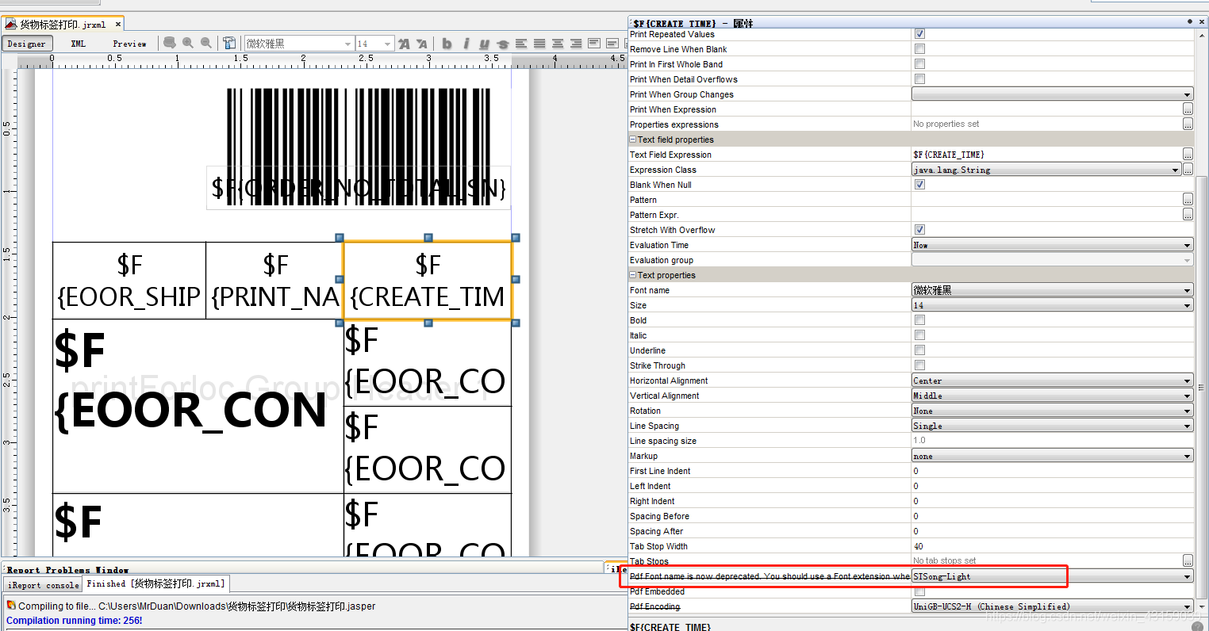Select the $F{EOOR_SHIP text field element
Viewport: 1209px width, 631px height.
coord(129,281)
